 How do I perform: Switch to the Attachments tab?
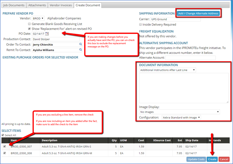click(x=37, y=5)
